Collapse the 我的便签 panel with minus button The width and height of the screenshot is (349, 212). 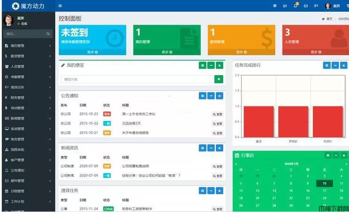(211, 65)
